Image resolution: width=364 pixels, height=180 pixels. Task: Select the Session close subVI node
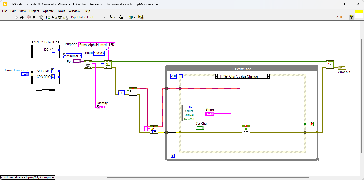[330, 65]
